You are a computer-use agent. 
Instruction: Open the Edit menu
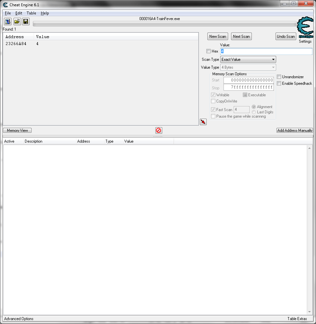tap(19, 13)
